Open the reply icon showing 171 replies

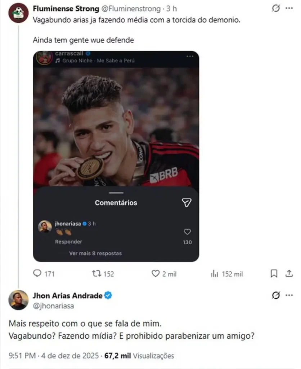point(38,274)
